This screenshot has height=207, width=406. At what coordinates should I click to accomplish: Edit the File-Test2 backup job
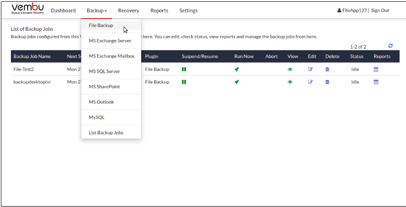pyautogui.click(x=310, y=69)
